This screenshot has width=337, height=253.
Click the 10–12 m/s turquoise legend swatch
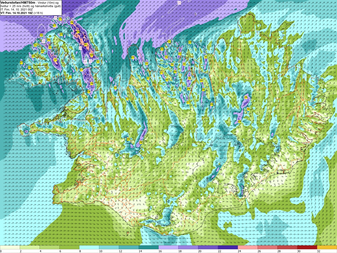coord(109,247)
